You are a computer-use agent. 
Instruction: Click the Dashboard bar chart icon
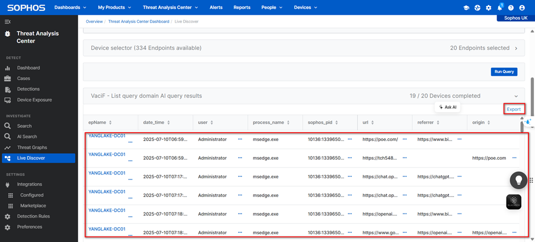click(x=8, y=68)
